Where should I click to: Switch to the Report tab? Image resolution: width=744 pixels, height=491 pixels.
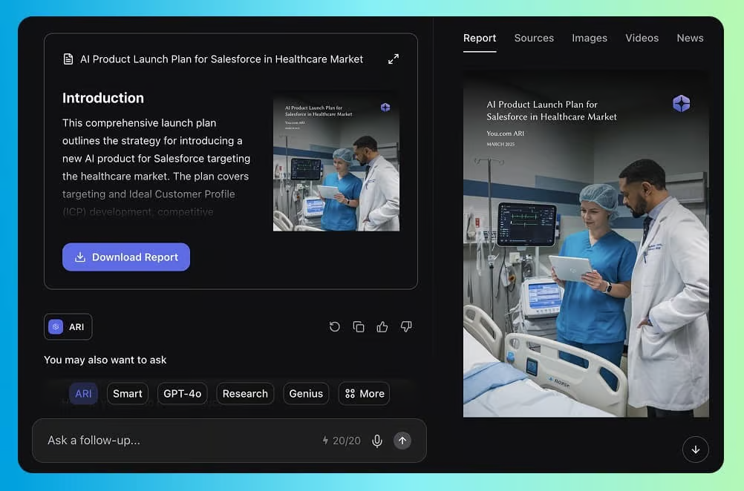(x=480, y=39)
